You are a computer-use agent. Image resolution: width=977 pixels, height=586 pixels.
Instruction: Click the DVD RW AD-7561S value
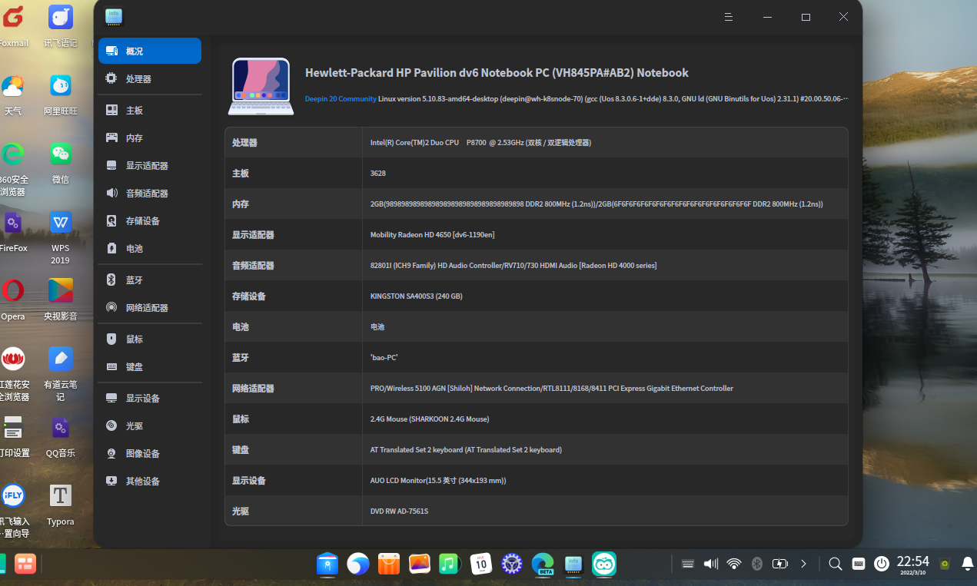pyautogui.click(x=399, y=511)
